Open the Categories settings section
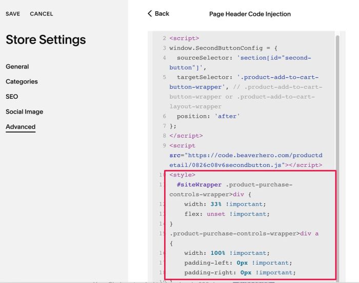 point(22,82)
